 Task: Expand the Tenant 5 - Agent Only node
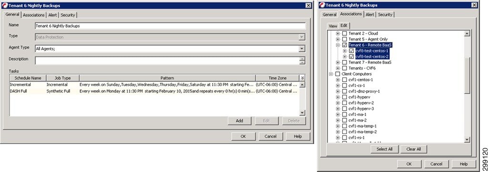click(x=338, y=39)
